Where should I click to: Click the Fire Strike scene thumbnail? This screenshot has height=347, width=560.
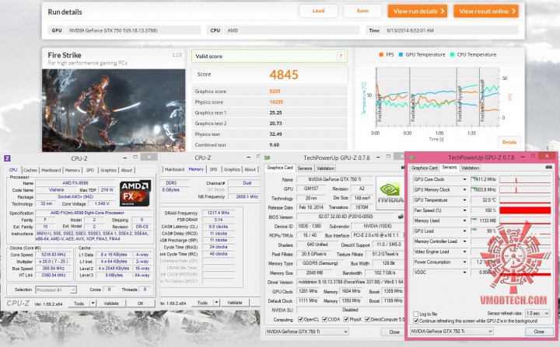pos(114,110)
